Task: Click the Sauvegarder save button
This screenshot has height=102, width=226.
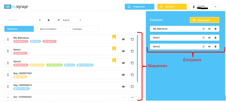Action: tap(204, 20)
